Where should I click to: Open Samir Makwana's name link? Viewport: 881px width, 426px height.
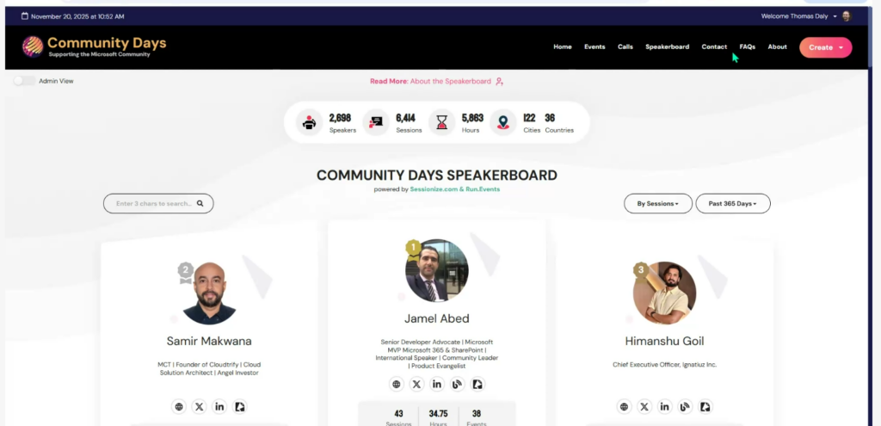tap(209, 341)
